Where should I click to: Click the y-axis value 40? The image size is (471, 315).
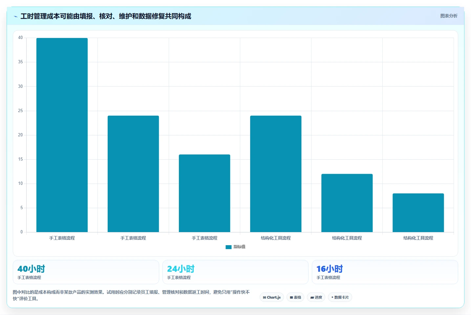pos(20,38)
